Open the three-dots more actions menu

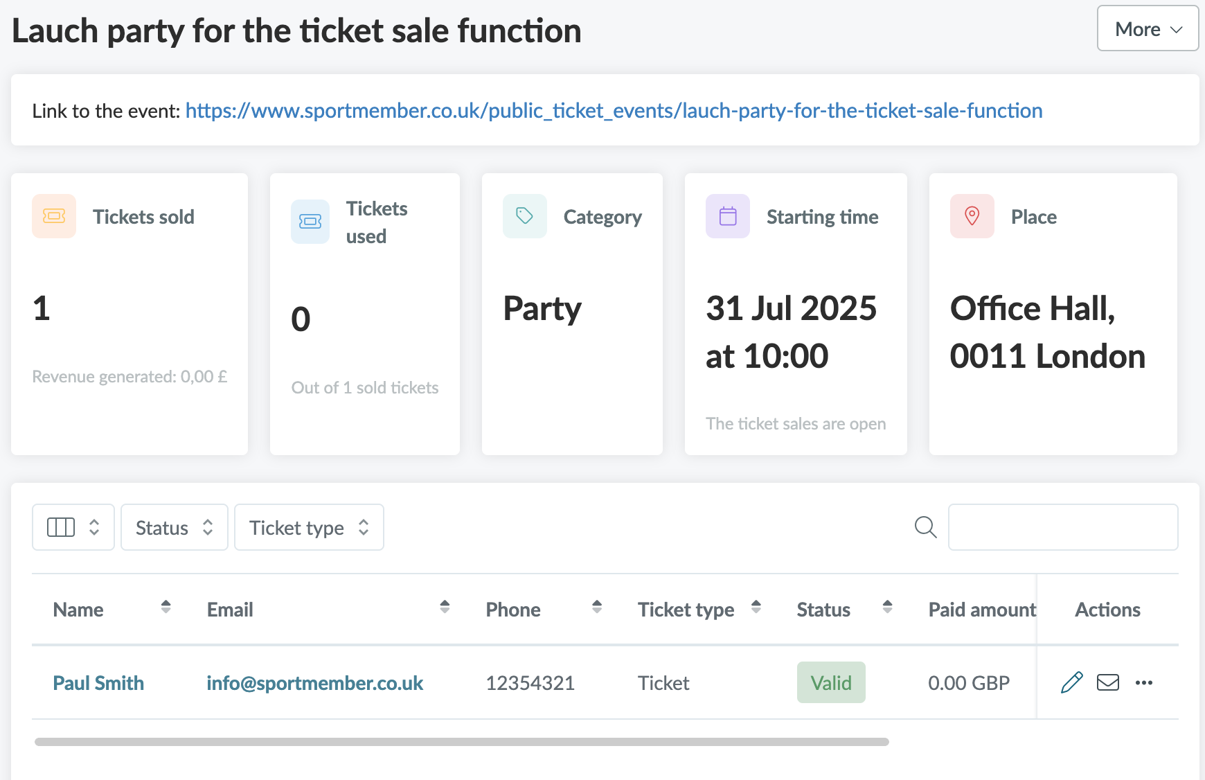1144,683
